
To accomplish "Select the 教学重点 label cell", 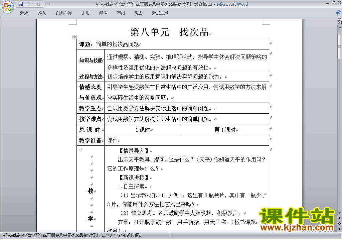I will [x=91, y=108].
